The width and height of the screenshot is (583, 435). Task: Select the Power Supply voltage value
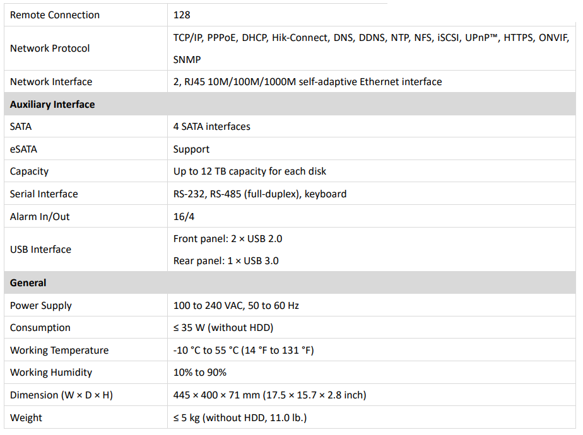point(236,305)
